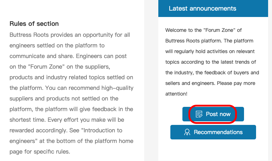Click the "Welcome to the" announcement opening line
This screenshot has width=272, height=161.
pos(183,30)
